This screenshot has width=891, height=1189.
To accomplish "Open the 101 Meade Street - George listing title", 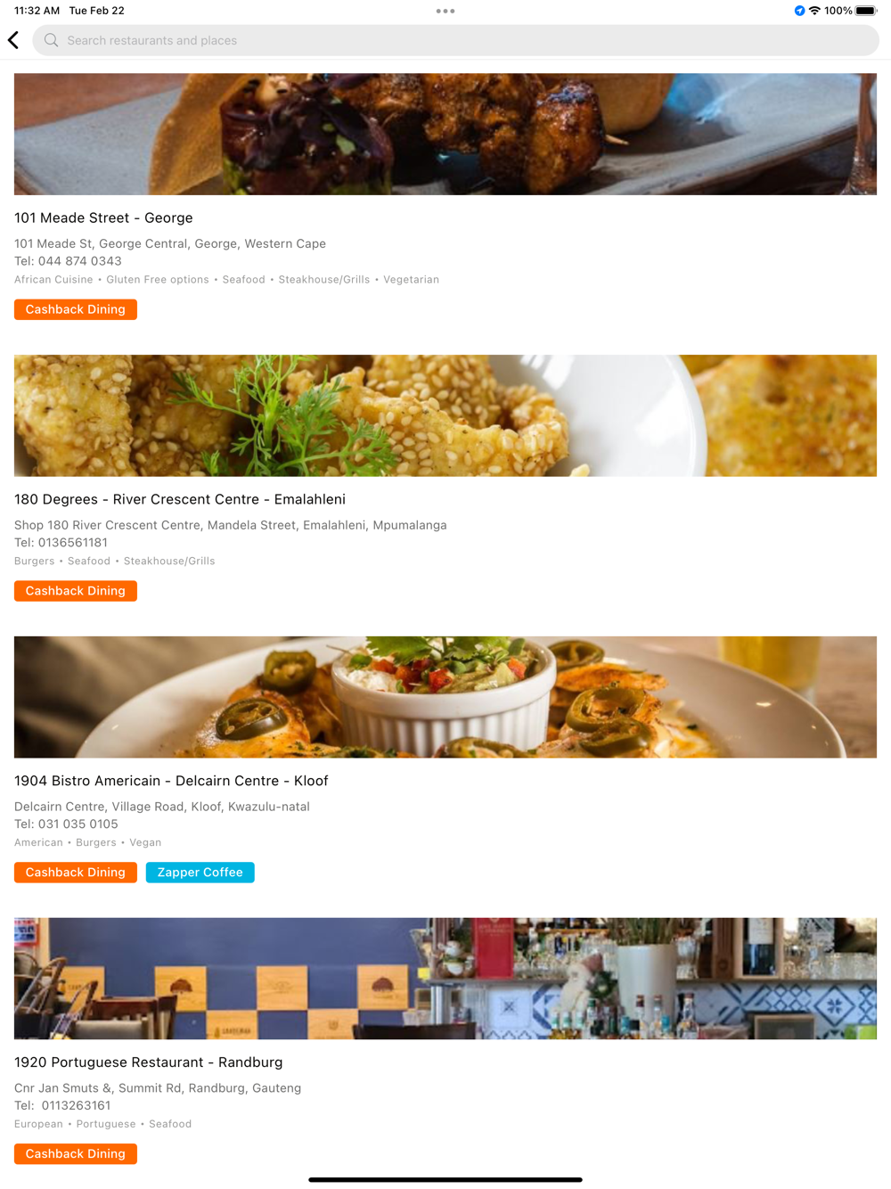I will coord(103,217).
